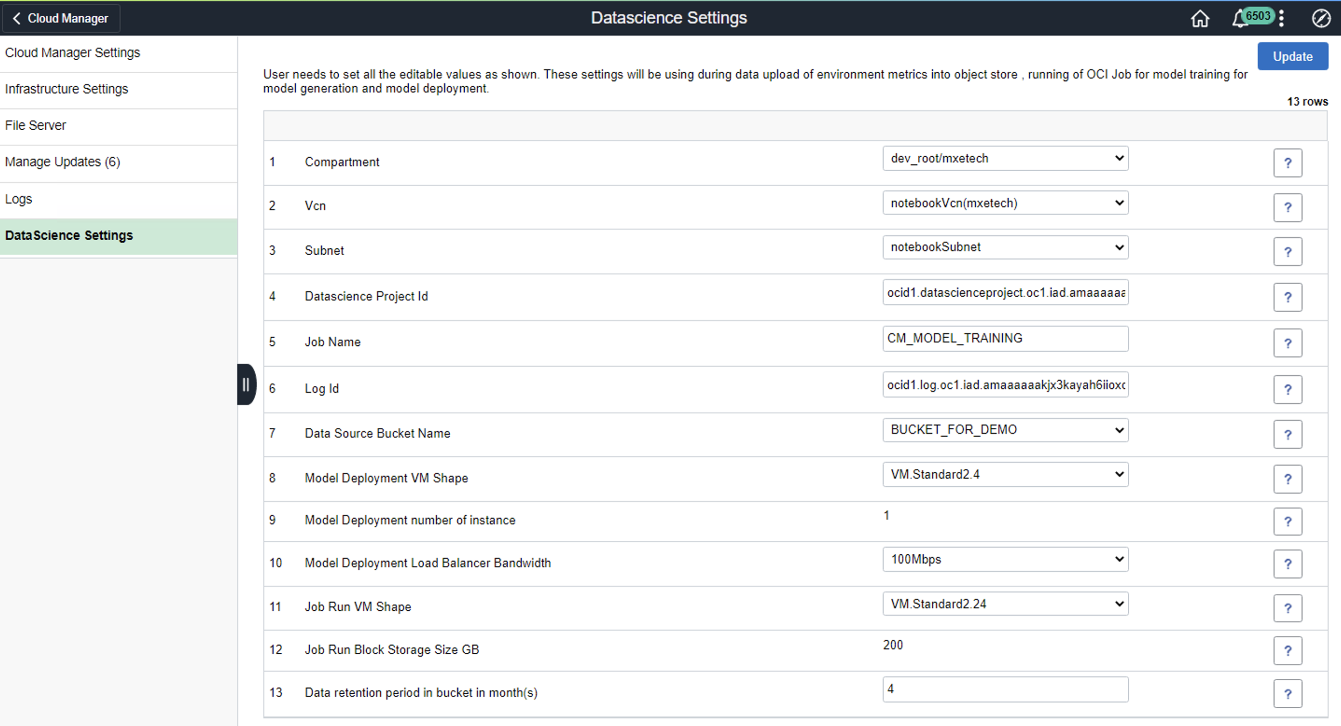The width and height of the screenshot is (1341, 726).
Task: Open Infrastructure Settings in sidebar
Action: point(67,89)
